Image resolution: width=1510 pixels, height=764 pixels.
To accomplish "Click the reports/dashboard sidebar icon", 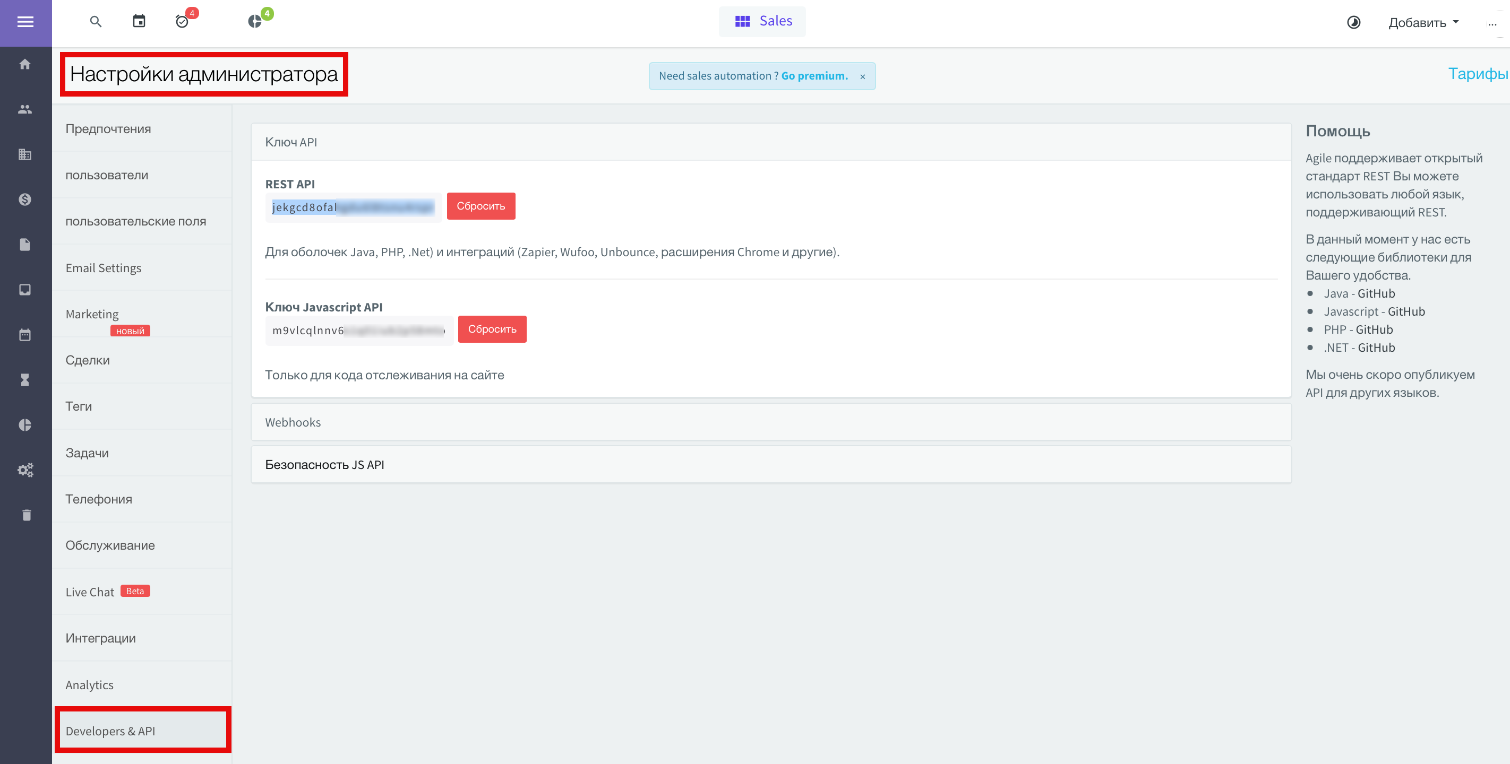I will tap(27, 425).
